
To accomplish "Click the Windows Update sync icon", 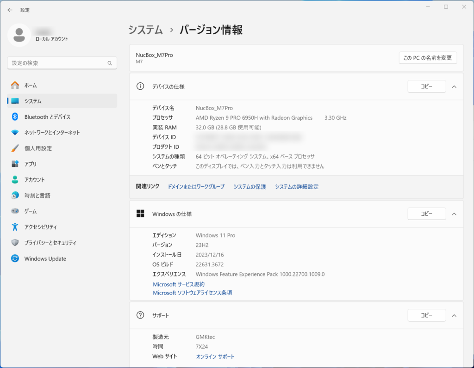I will (x=15, y=258).
